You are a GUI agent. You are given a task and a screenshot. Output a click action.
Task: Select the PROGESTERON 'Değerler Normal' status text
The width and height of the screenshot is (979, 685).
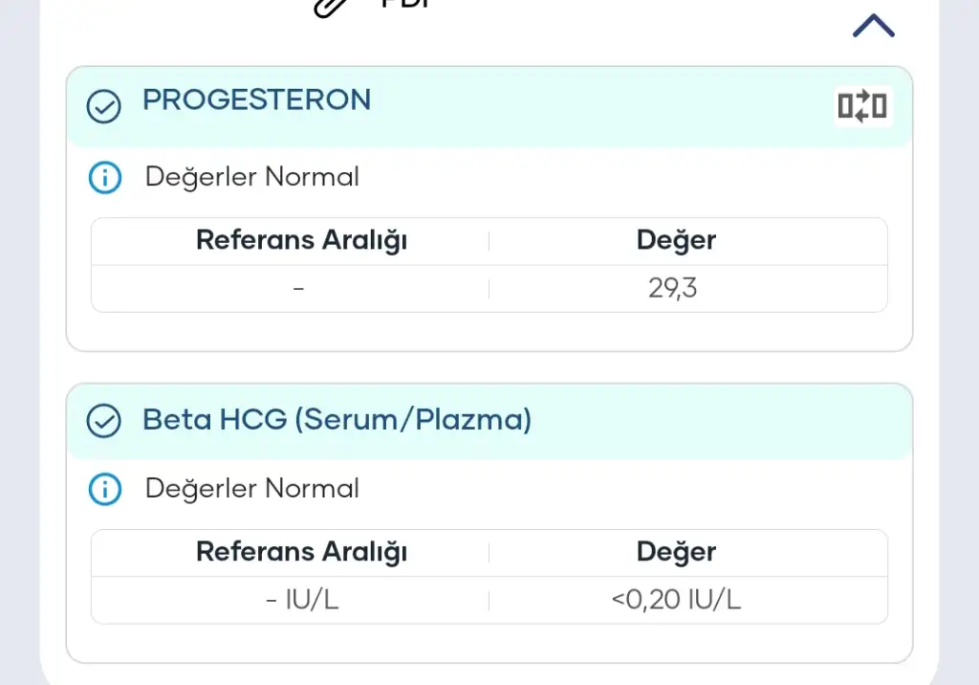(x=251, y=177)
